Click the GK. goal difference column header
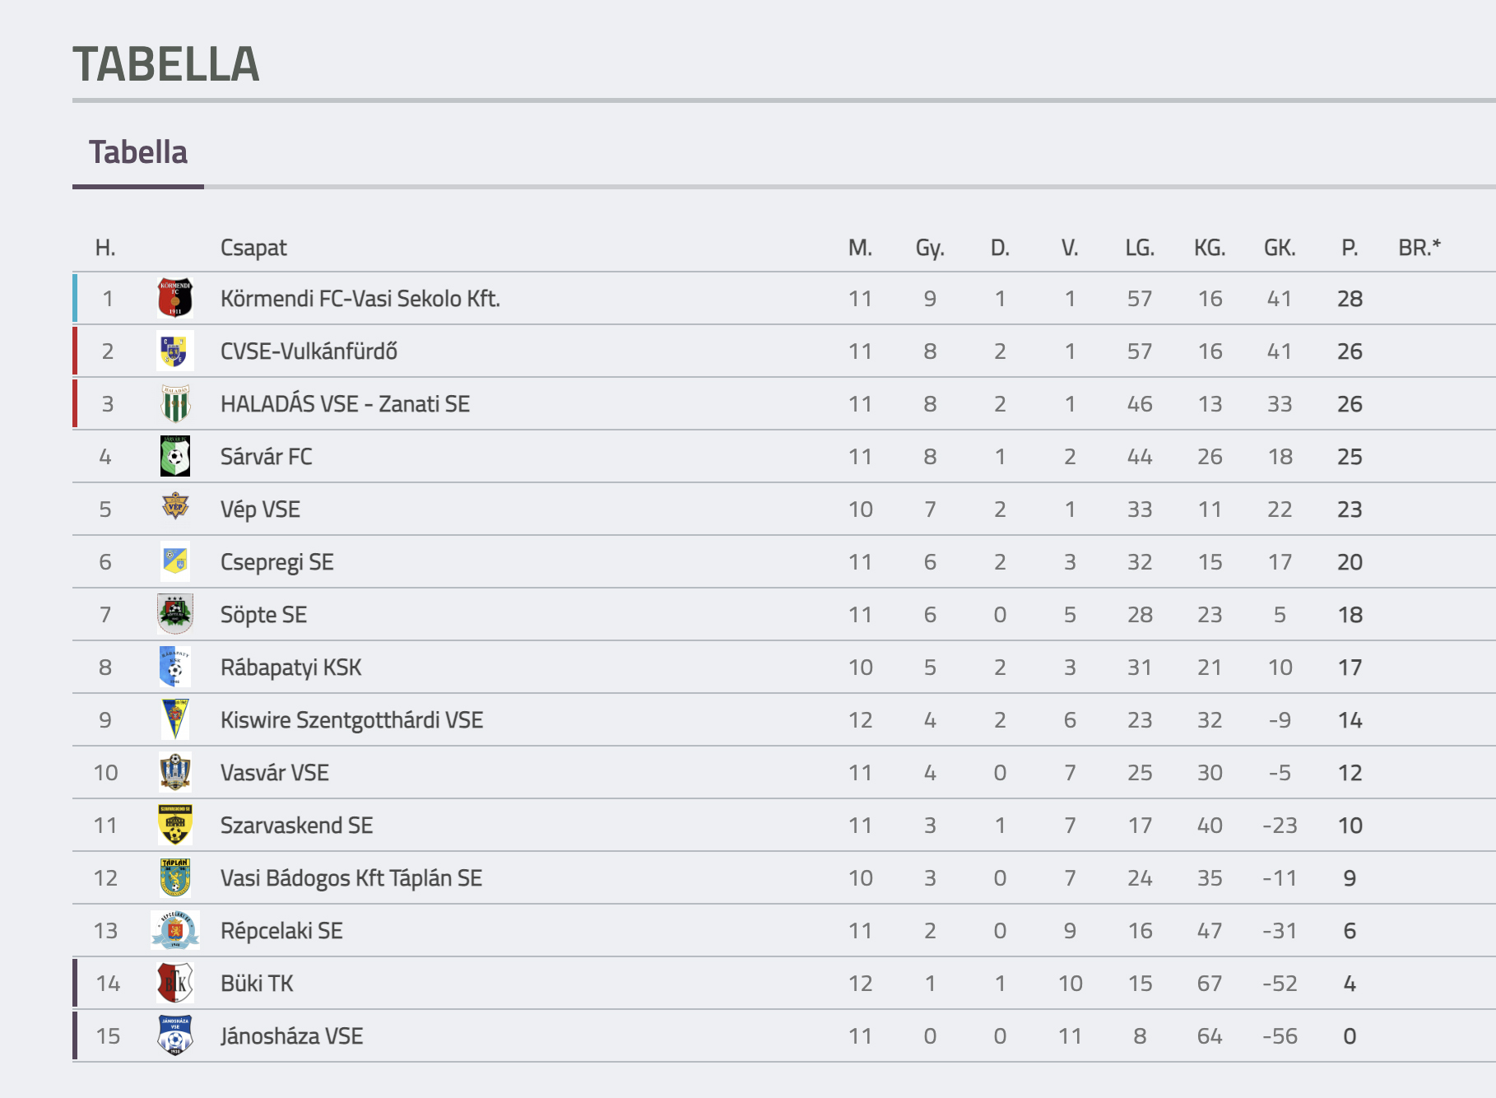1496x1098 pixels. [1280, 248]
